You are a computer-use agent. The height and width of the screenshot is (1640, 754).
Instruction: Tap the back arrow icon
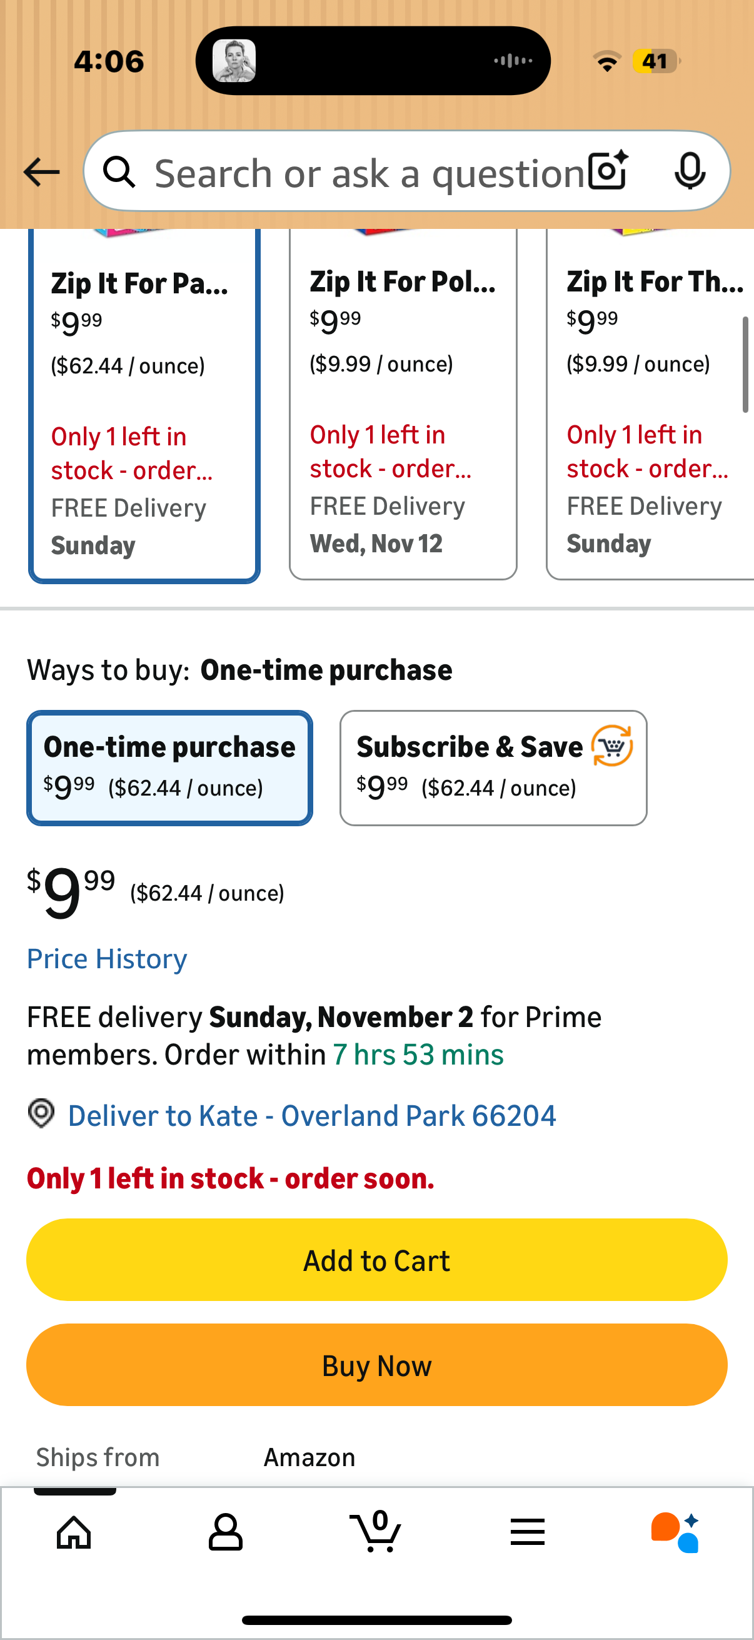tap(41, 173)
